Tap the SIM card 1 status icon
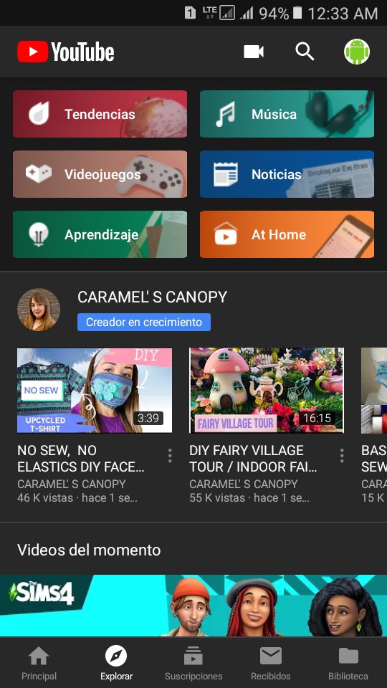This screenshot has height=688, width=387. tap(190, 13)
